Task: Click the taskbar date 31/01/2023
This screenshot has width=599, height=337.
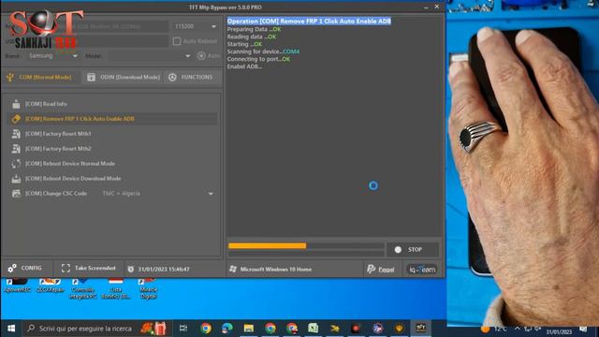Action: [x=560, y=331]
